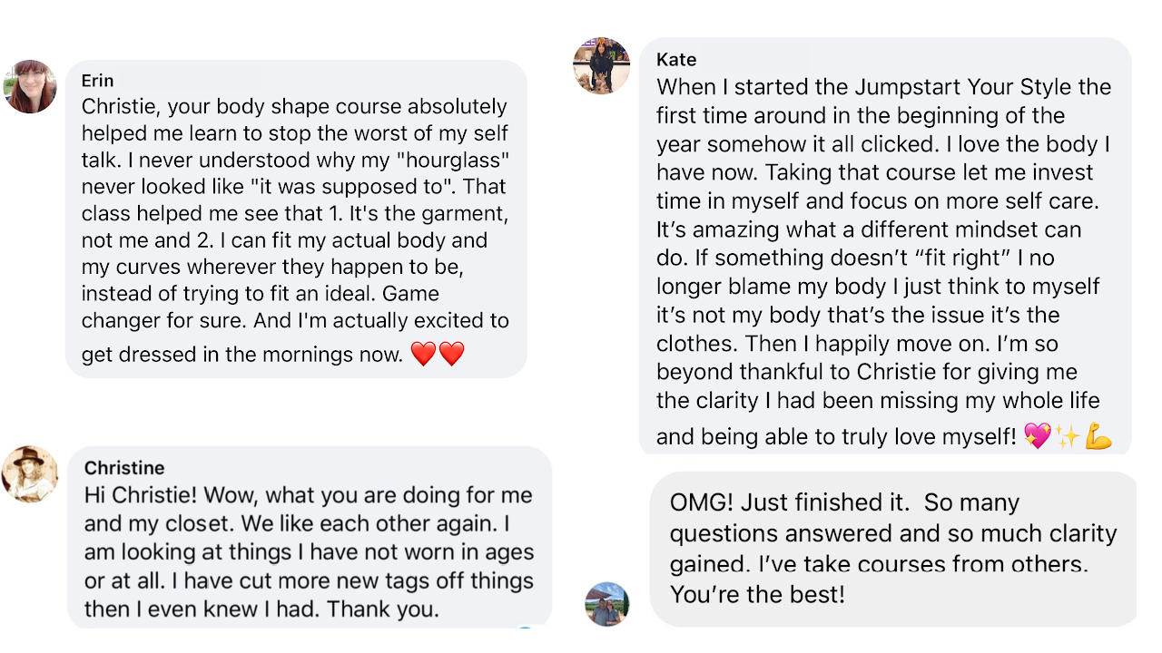Click Erin's profile picture
Viewport: 1162px width, 653px height.
(31, 86)
